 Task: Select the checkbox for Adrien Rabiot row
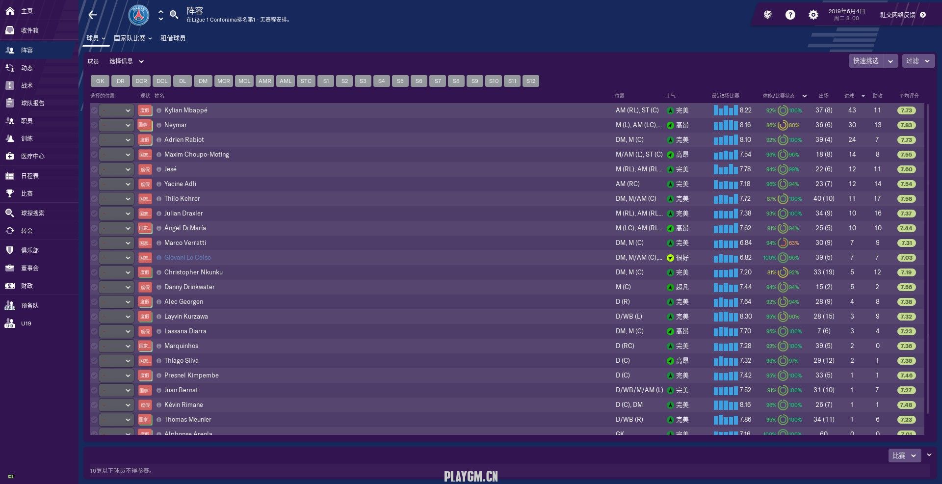(94, 140)
